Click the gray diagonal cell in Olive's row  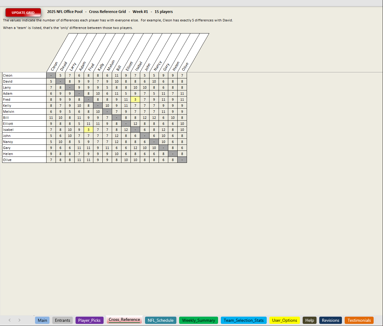[x=182, y=160]
